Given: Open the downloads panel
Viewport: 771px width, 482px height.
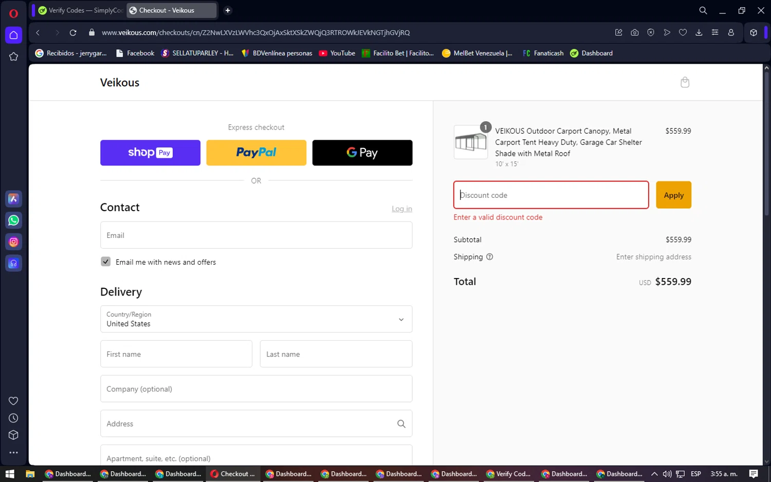Looking at the screenshot, I should [x=699, y=32].
